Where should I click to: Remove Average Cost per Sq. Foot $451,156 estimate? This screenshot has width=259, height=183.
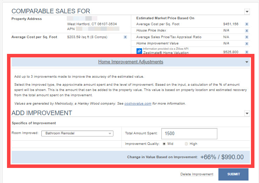tap(247, 24)
